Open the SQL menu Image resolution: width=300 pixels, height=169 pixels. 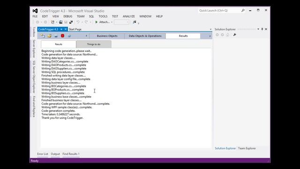91,16
